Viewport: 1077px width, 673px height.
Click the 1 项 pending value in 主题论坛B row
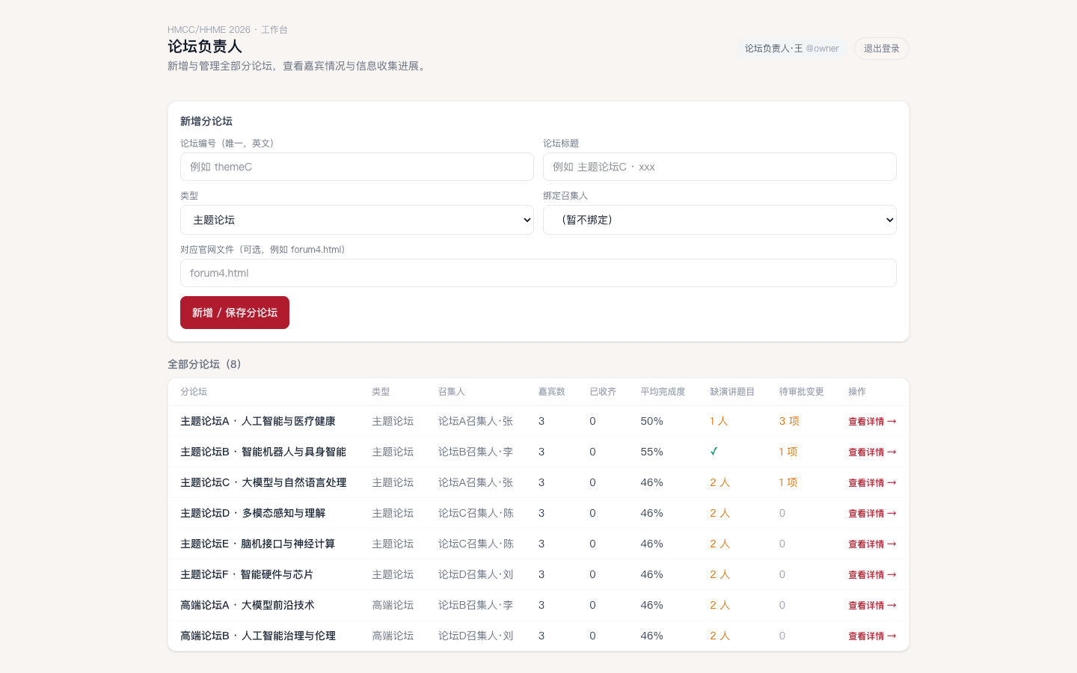(x=788, y=452)
